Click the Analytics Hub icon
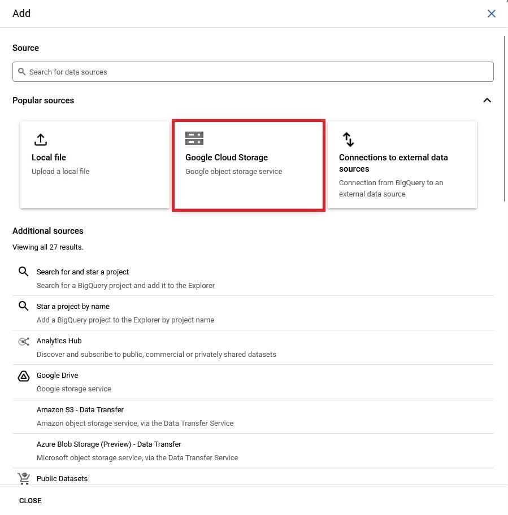 point(24,341)
